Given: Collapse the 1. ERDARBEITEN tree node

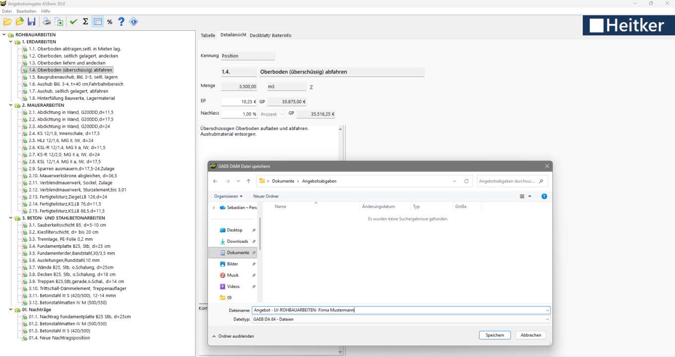Looking at the screenshot, I should tap(11, 42).
